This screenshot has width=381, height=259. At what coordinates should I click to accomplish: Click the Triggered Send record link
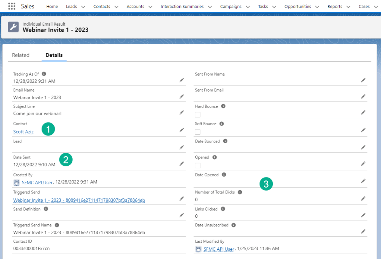(80, 200)
